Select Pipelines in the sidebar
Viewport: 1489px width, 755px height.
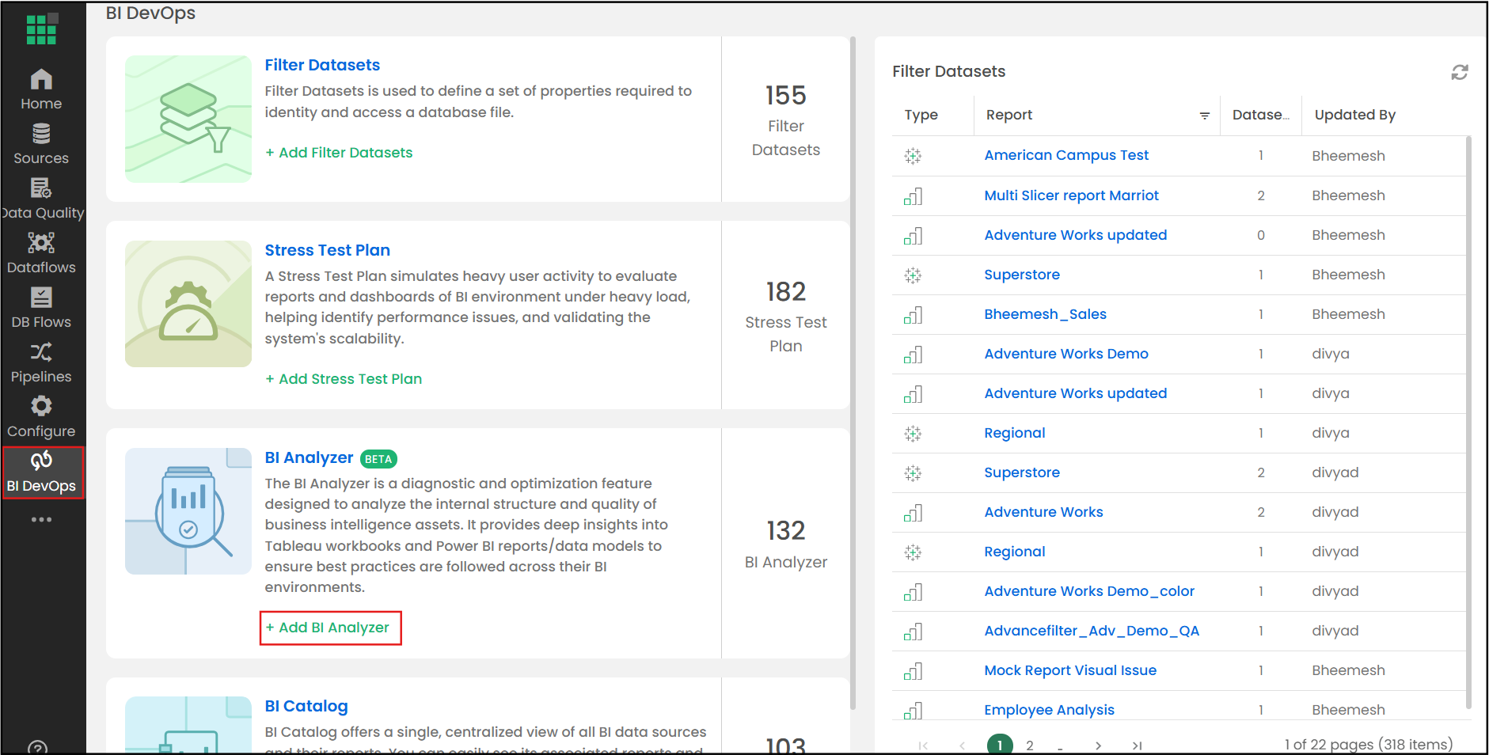[x=41, y=362]
